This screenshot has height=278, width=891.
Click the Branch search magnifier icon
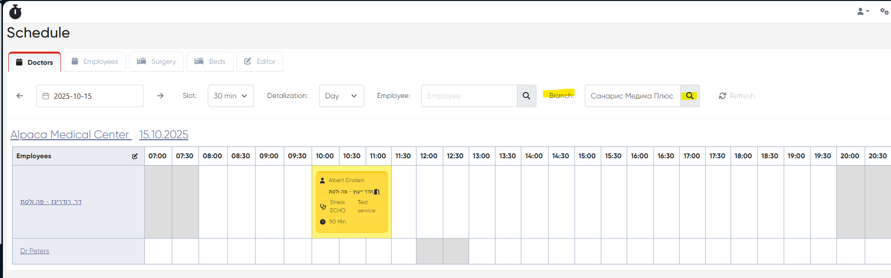pyautogui.click(x=690, y=96)
